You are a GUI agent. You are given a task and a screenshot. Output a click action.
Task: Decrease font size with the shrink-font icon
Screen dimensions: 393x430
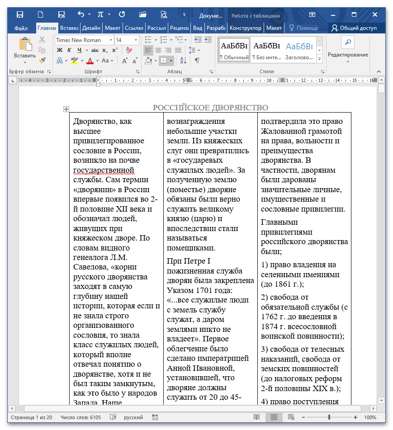point(135,61)
